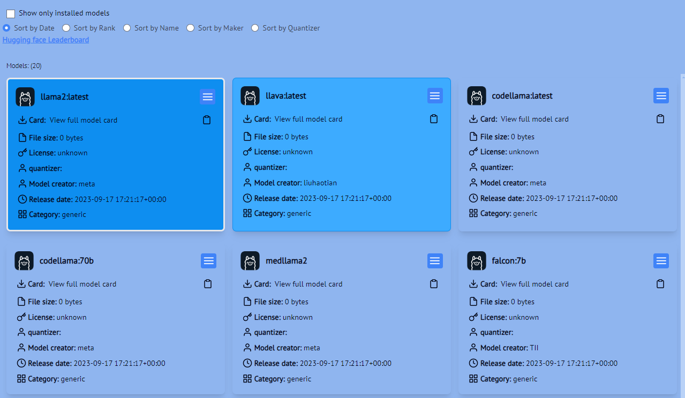Open hamburger menu on falcon:7b card
The image size is (685, 398).
pyautogui.click(x=660, y=261)
